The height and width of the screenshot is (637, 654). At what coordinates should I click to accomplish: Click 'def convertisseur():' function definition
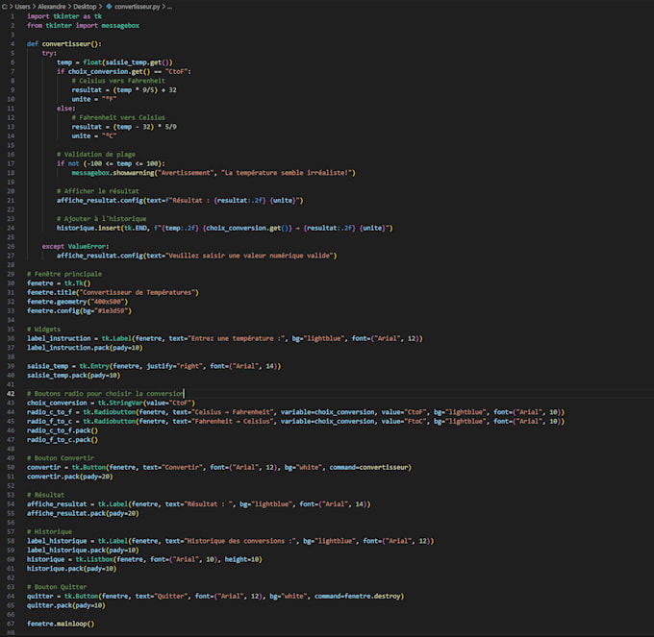tap(64, 44)
